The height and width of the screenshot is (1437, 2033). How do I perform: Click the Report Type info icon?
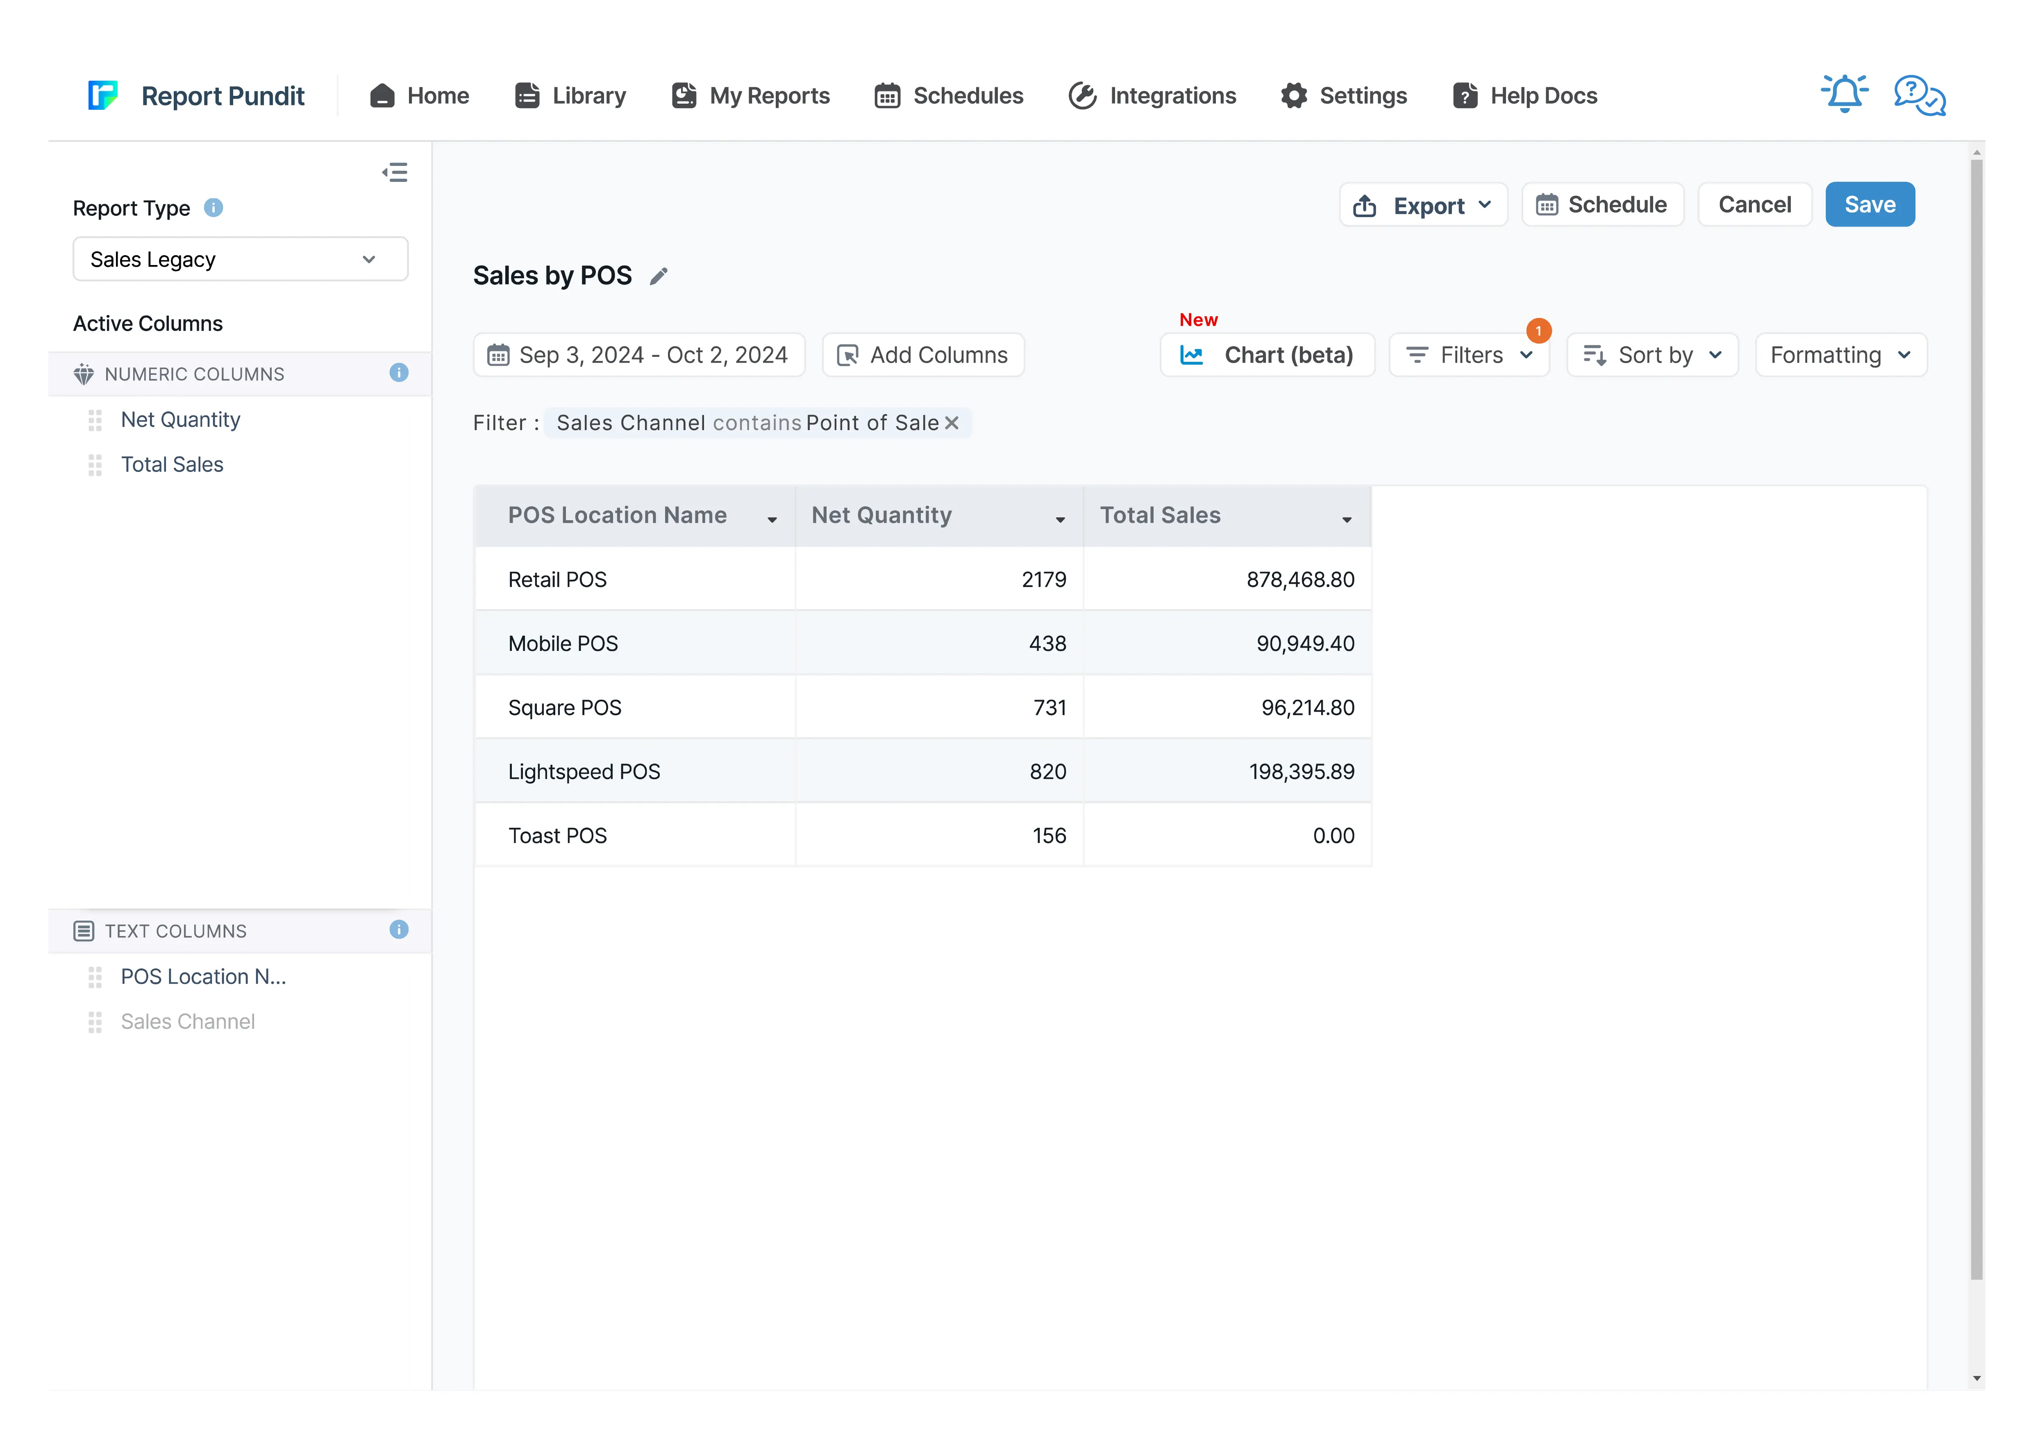214,208
